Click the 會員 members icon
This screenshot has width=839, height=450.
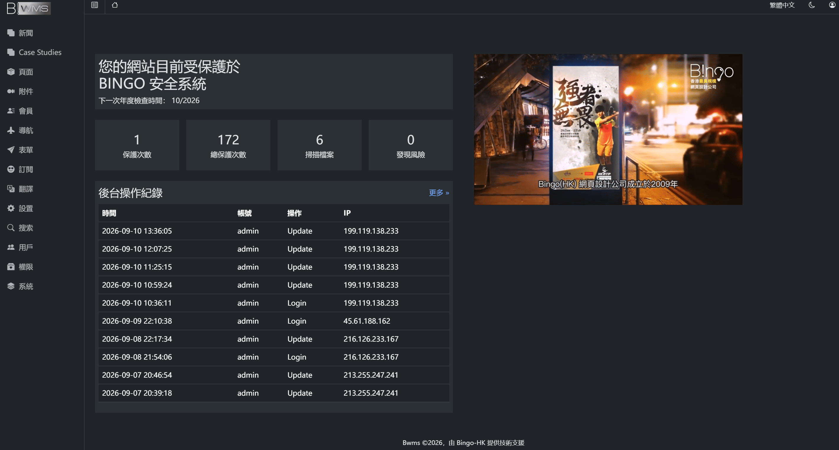pyautogui.click(x=11, y=111)
